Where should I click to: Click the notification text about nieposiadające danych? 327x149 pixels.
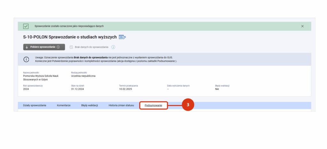click(69, 26)
